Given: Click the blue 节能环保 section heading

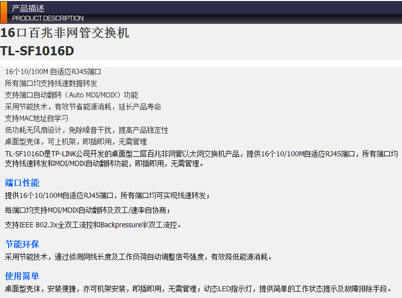Looking at the screenshot, I should tap(22, 244).
